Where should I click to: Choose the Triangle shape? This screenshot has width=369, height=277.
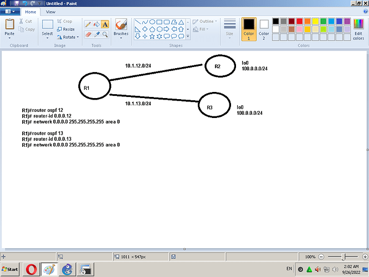pos(181,22)
